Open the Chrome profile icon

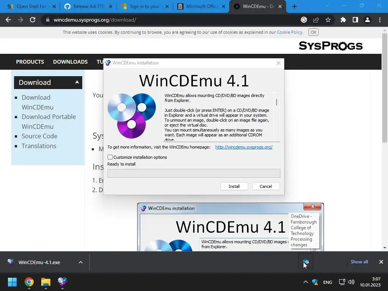pos(368,20)
